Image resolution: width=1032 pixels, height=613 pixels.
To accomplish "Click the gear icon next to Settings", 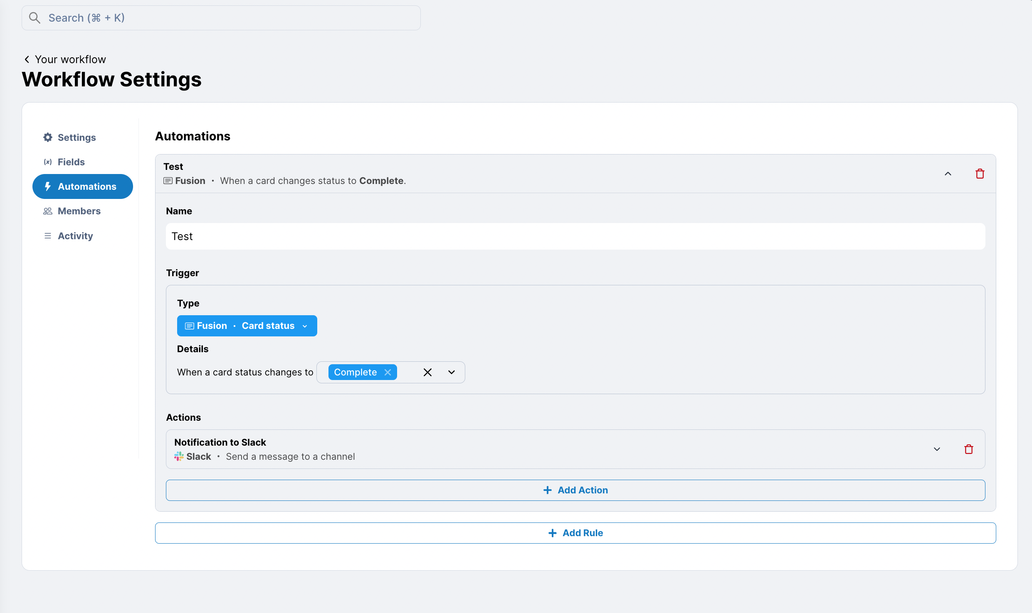I will (48, 137).
